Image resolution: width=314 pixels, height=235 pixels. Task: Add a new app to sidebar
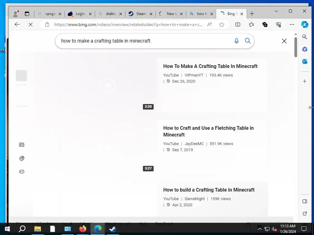coord(304,81)
